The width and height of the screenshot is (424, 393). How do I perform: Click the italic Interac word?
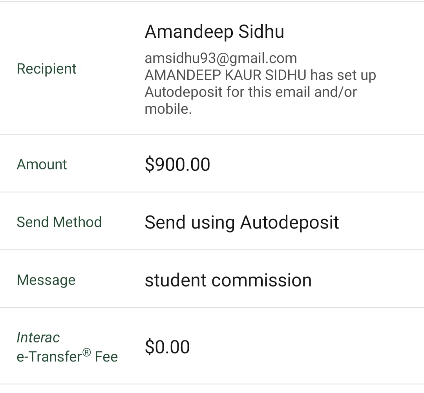(38, 337)
